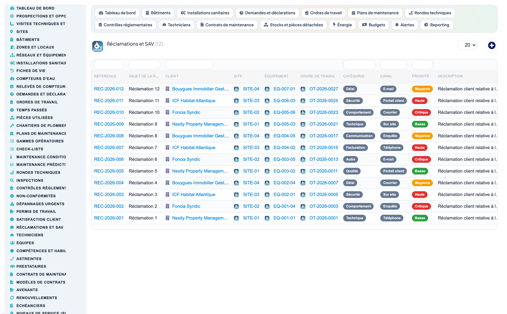Viewport: 507px width, 314px height.
Task: Click the Réclamations et SAV module logo icon
Action: coord(98,46)
